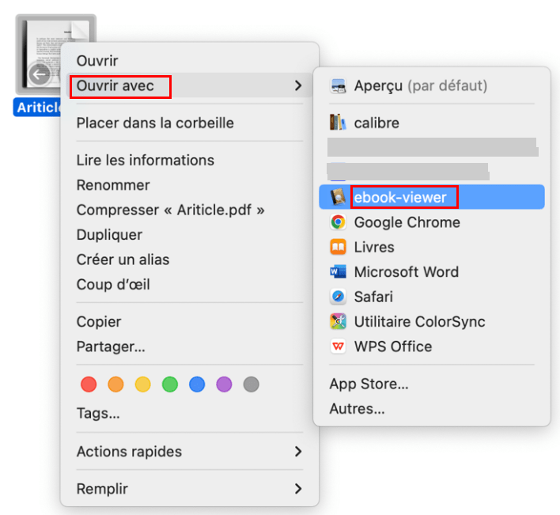560x515 pixels.
Task: Click the Microsoft Word icon
Action: pos(338,272)
